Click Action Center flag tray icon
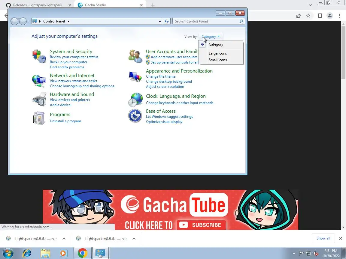This screenshot has width=346, height=259. tap(301, 254)
